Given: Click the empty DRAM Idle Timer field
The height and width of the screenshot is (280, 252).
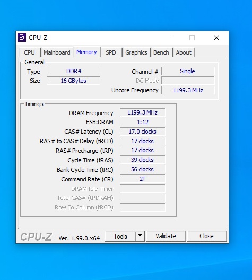Looking at the screenshot, I should pyautogui.click(x=142, y=188).
